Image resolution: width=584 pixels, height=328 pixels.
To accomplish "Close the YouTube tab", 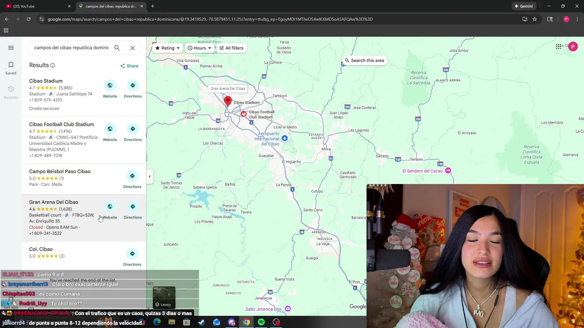I will coord(69,6).
